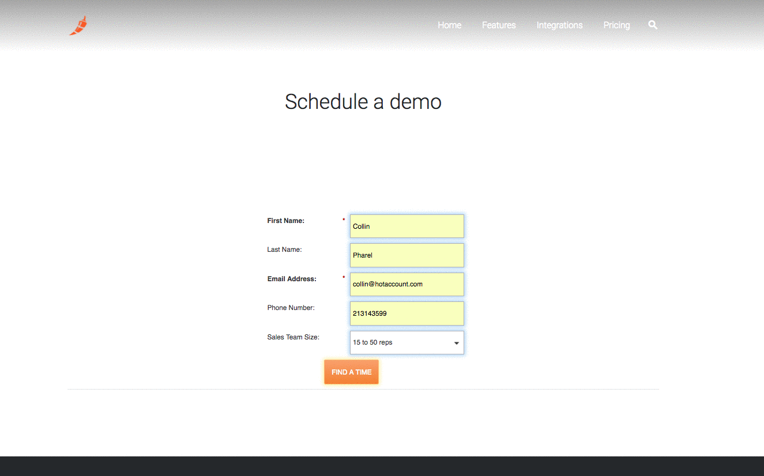
Task: Expand the Sales Team Size dropdown
Action: (407, 342)
